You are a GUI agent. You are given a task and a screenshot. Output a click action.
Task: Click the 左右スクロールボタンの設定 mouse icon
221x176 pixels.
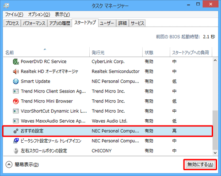pyautogui.click(x=16, y=151)
